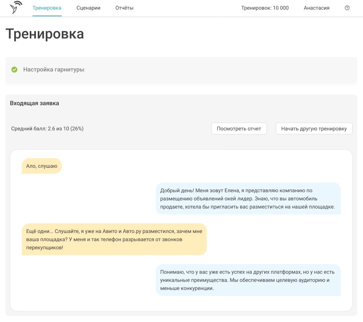Click the green checkmark next to Настройка гарнитуры
This screenshot has height=322, width=363.
click(14, 69)
